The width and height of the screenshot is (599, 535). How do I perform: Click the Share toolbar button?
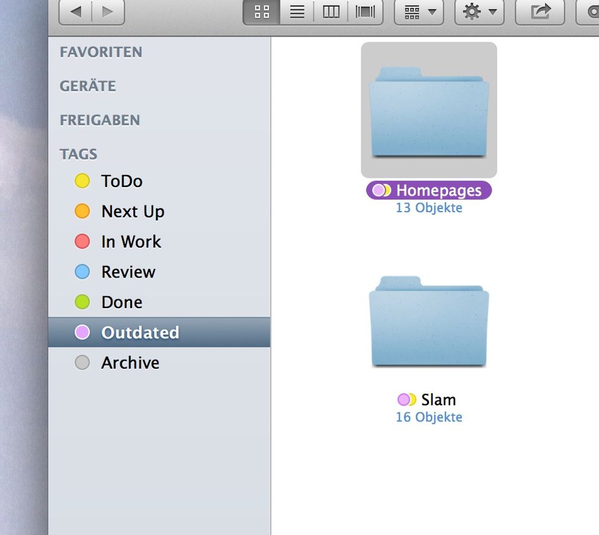(x=540, y=12)
